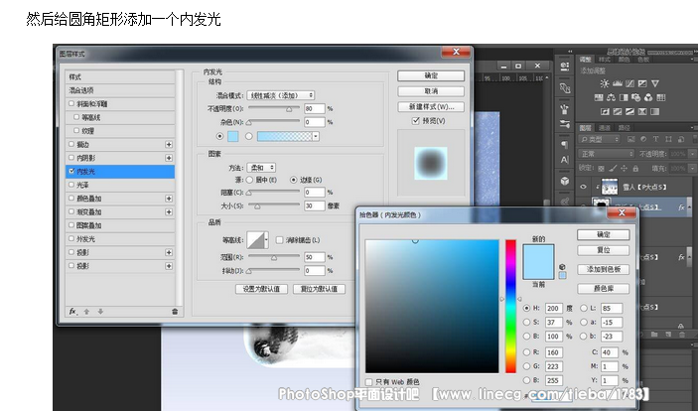This screenshot has width=699, height=411.
Task: Add a Black & White adjustment
Action: click(624, 97)
